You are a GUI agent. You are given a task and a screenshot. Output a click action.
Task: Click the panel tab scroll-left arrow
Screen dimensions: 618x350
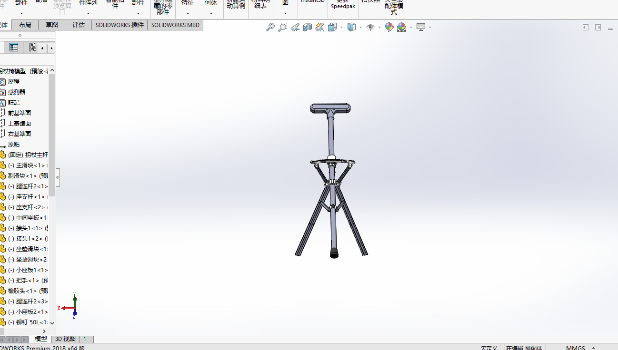(42, 48)
